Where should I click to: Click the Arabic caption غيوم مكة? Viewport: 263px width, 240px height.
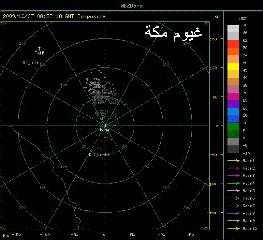pos(173,34)
